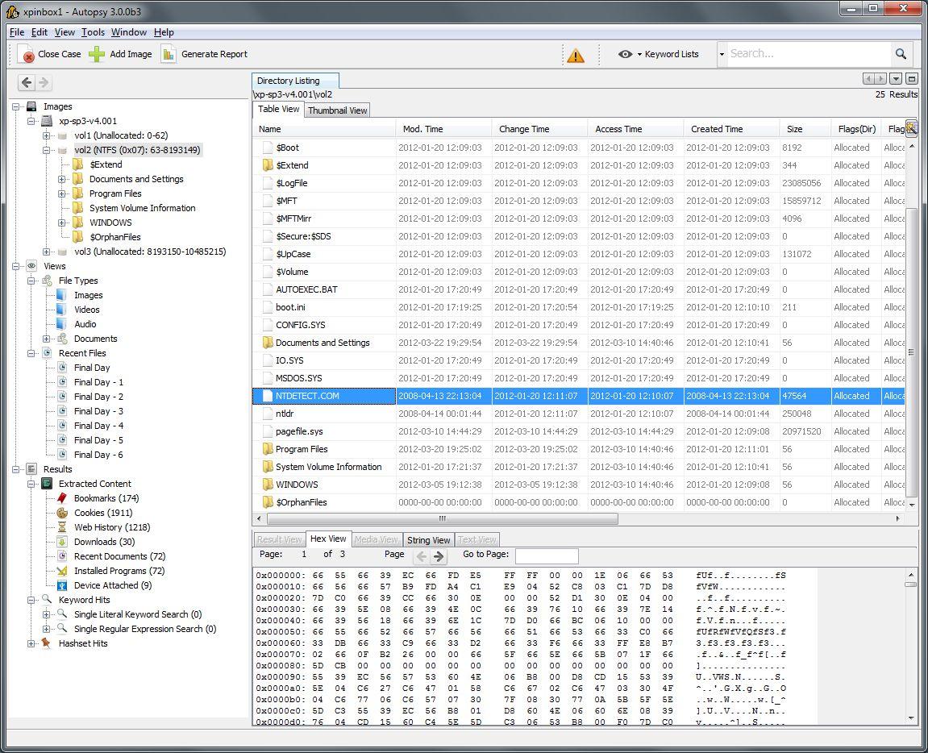Open the Window menu

128,32
